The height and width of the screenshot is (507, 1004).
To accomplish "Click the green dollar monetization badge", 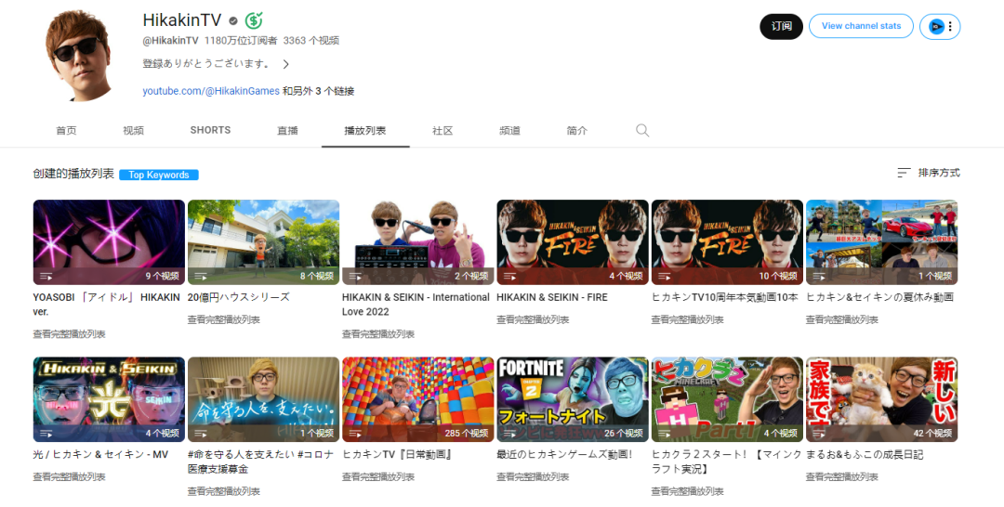I will point(254,20).
